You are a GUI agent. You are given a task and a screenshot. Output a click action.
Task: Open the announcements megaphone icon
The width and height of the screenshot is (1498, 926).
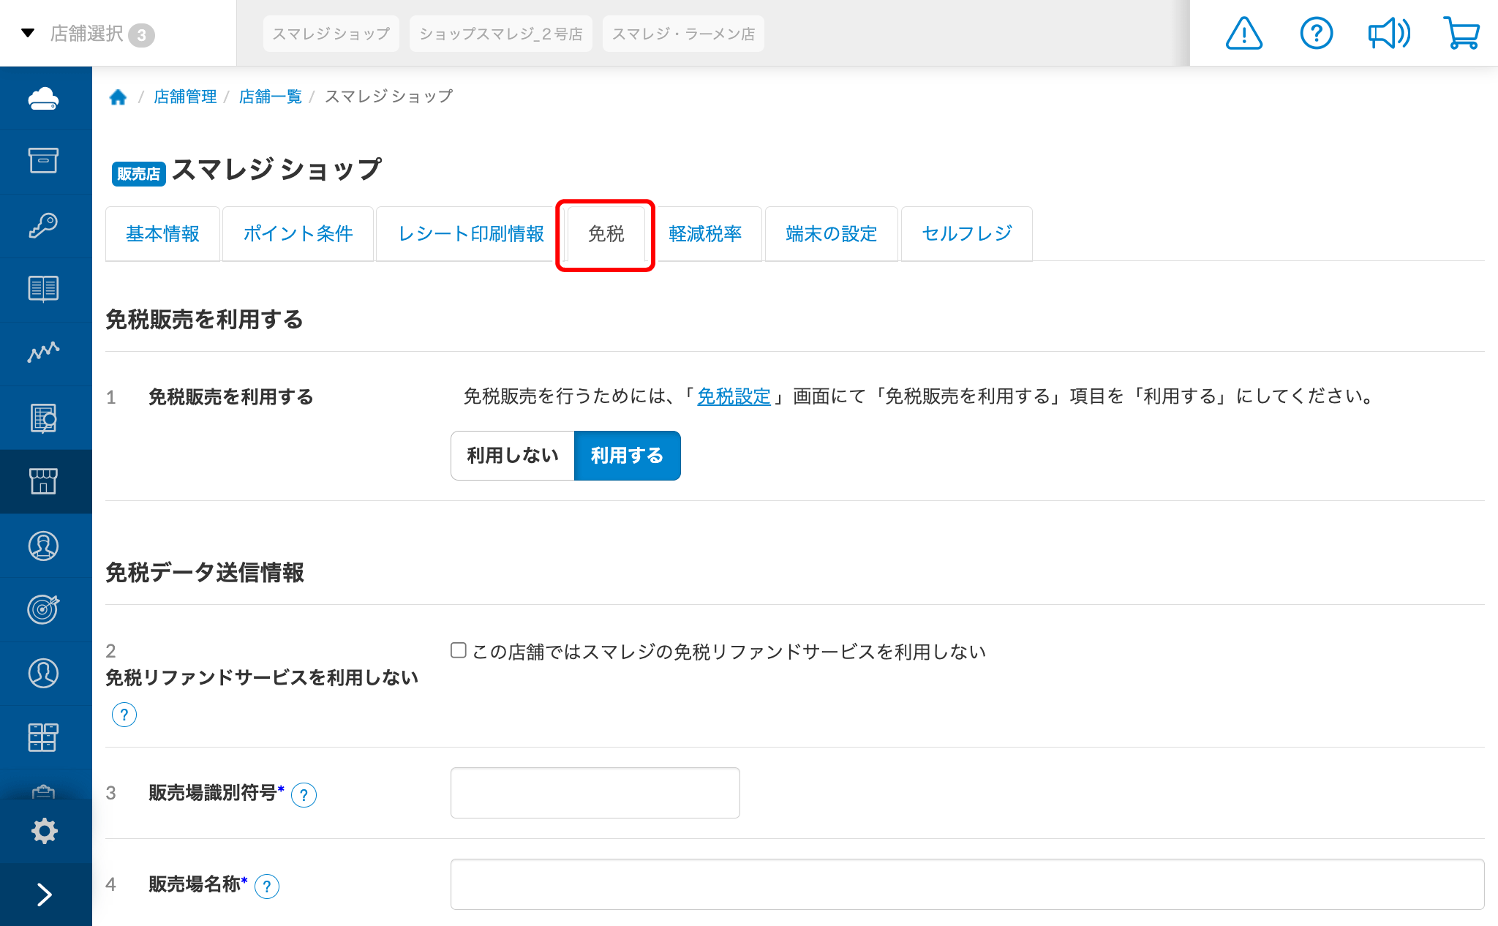tap(1388, 34)
